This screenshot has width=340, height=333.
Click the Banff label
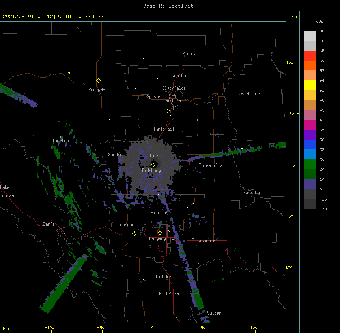(x=49, y=224)
